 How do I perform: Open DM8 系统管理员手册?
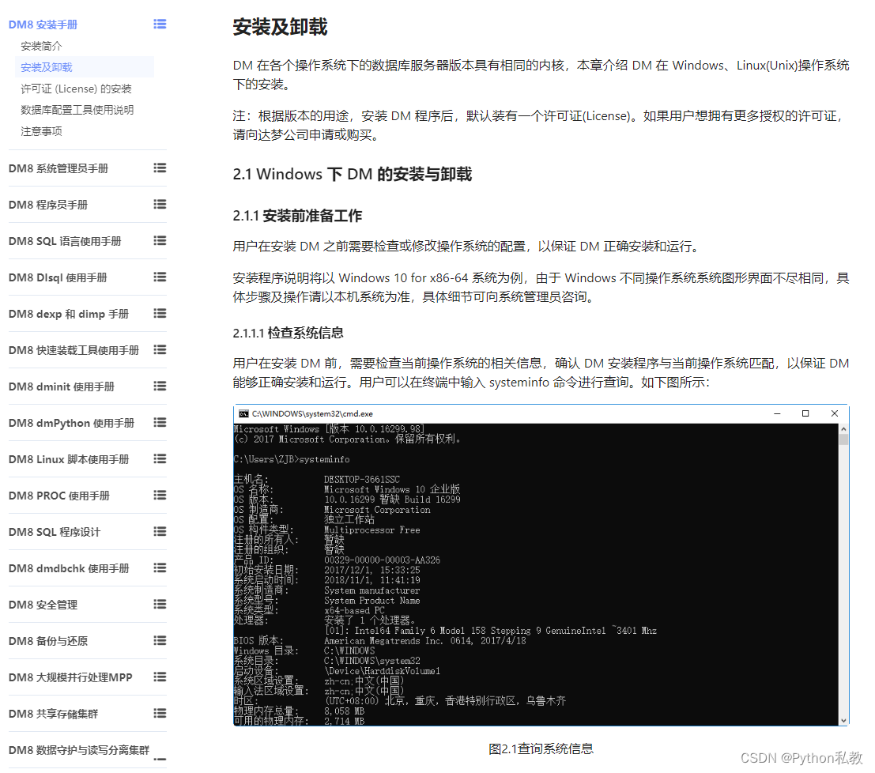(58, 168)
